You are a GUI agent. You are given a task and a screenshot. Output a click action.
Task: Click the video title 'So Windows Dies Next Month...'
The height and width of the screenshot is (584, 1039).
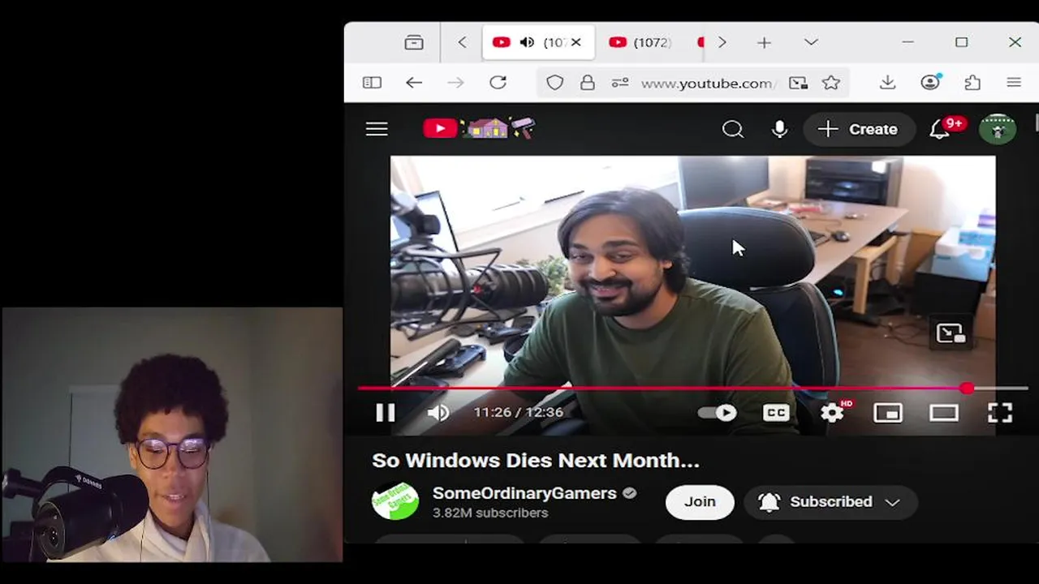pos(536,460)
